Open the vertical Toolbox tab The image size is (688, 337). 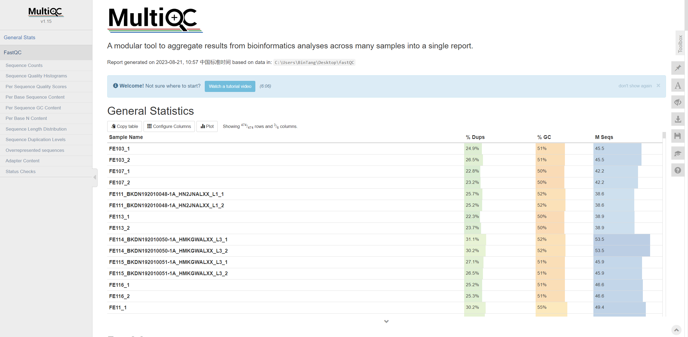[x=680, y=44]
